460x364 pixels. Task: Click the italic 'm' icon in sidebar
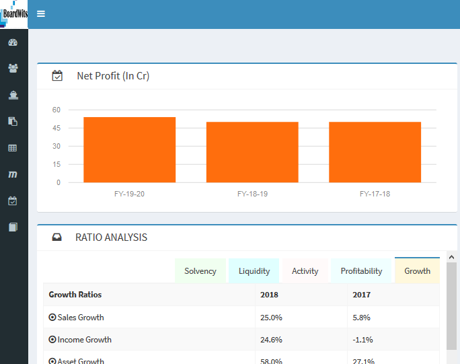tap(13, 174)
